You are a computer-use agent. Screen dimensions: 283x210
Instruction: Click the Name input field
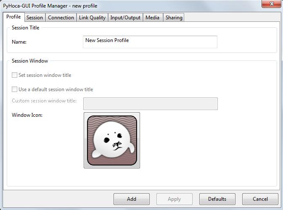[x=150, y=42]
